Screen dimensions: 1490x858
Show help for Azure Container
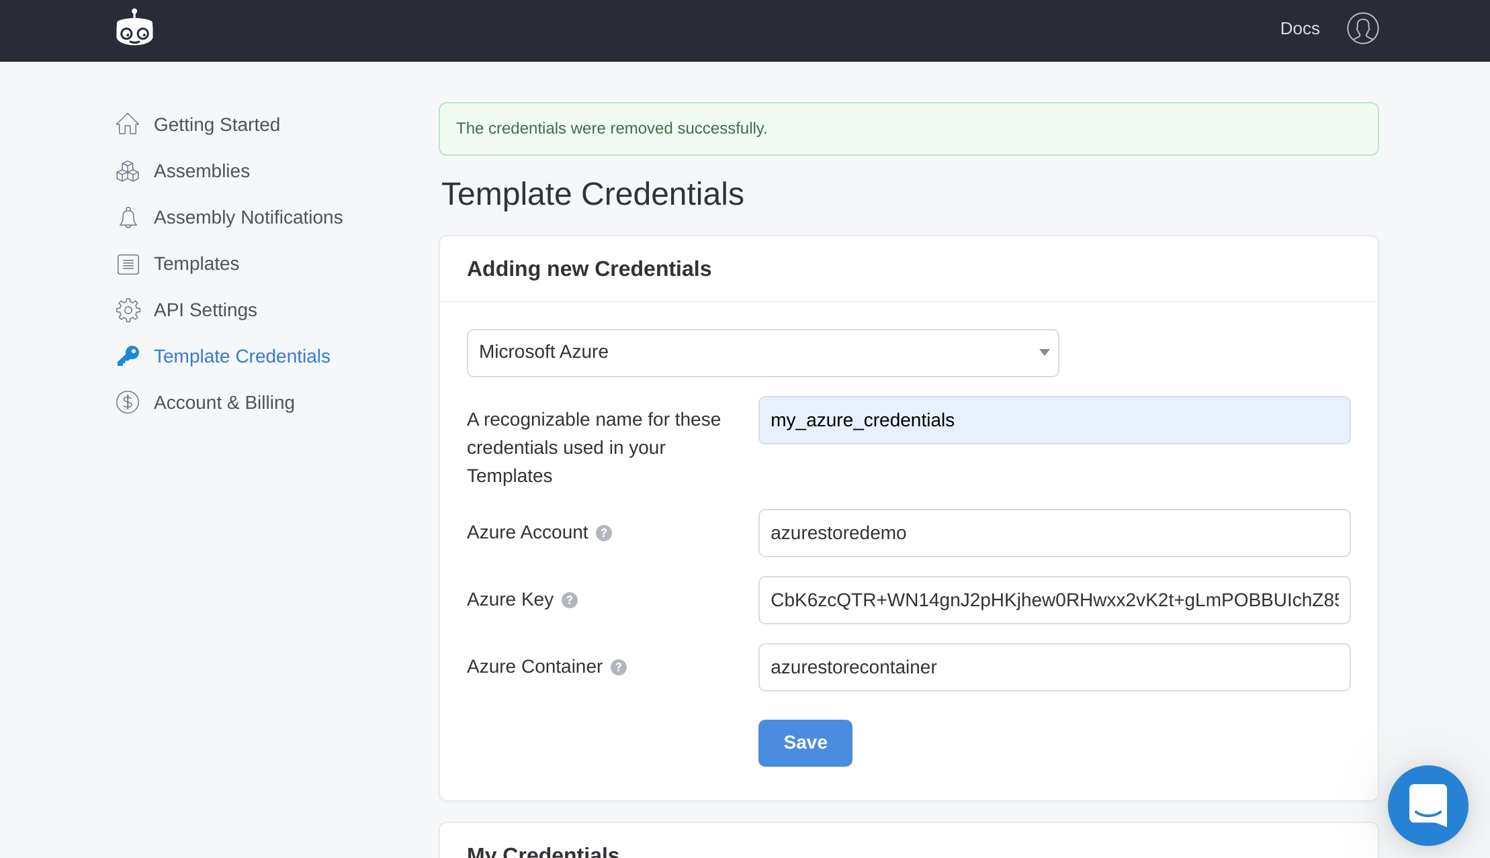(x=618, y=667)
